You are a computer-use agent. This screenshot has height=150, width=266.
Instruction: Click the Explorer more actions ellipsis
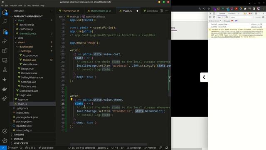coord(51,11)
